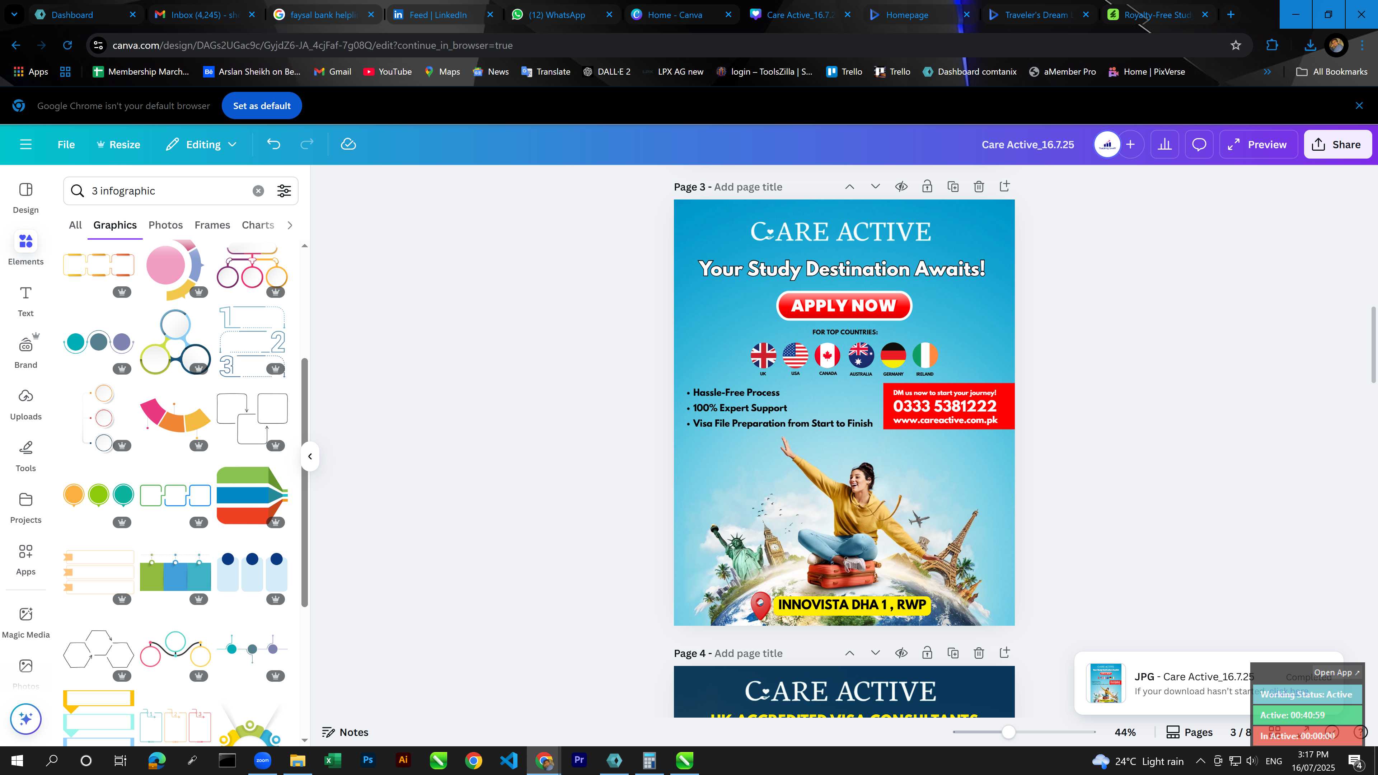Expand hidden bookmarks chevron

pos(1267,72)
